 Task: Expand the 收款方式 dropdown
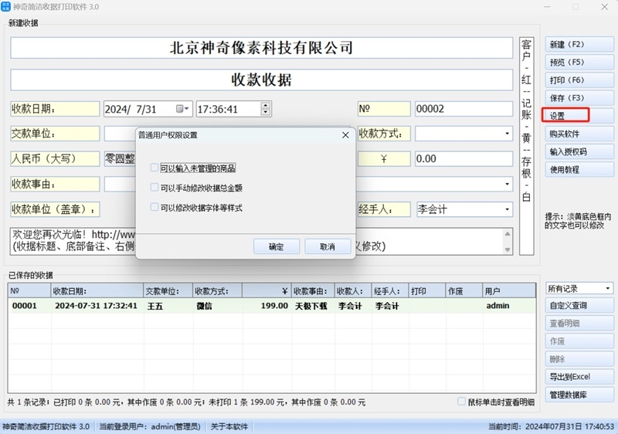507,134
